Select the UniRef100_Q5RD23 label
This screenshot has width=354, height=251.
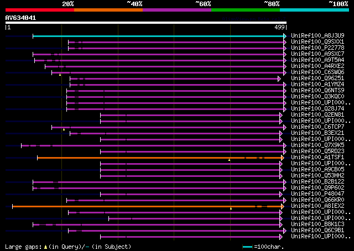click(x=317, y=151)
